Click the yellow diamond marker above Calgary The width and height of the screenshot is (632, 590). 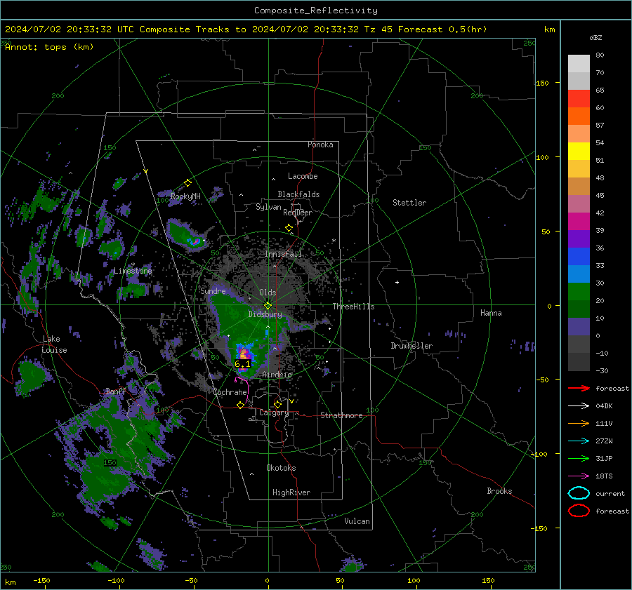click(x=277, y=404)
